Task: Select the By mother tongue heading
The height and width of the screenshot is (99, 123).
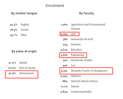Action: coord(24,13)
